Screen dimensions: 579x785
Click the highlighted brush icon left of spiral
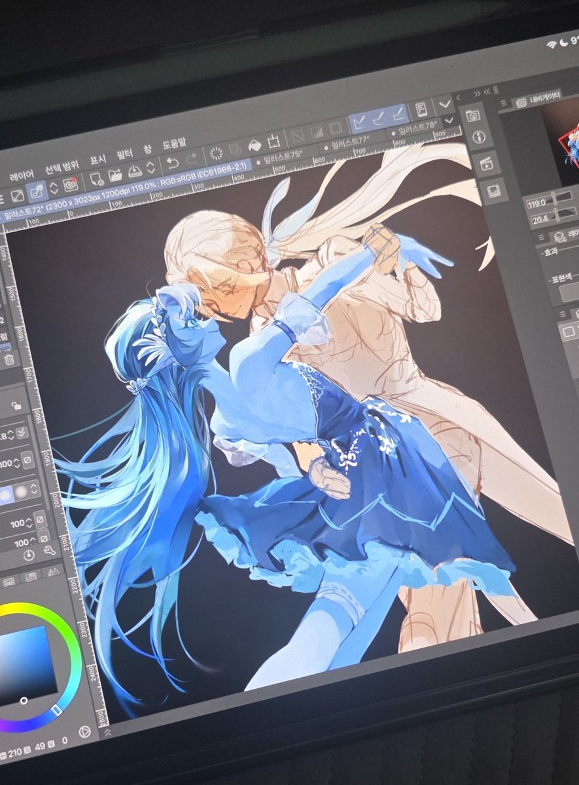tap(38, 191)
